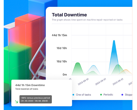
Task: Click the blue One of tasks legend dot
Action: click(x=73, y=95)
